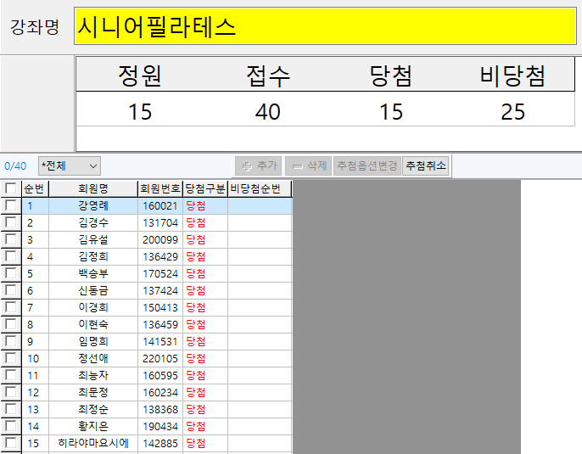Open the *전체 filter dropdown
The image size is (582, 454).
70,166
